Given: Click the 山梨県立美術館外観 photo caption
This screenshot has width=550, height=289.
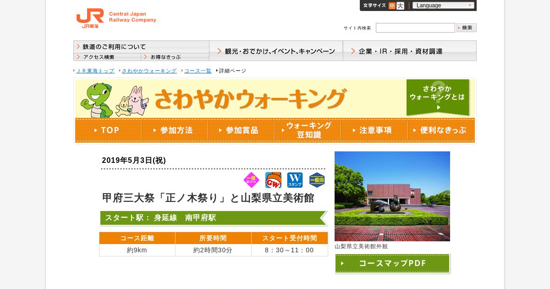Looking at the screenshot, I should pos(361,246).
